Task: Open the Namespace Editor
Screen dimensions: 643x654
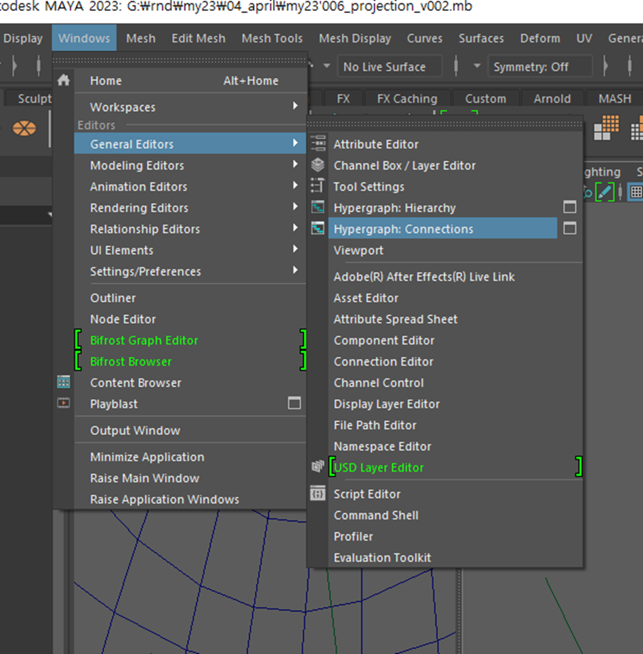Action: (455, 446)
